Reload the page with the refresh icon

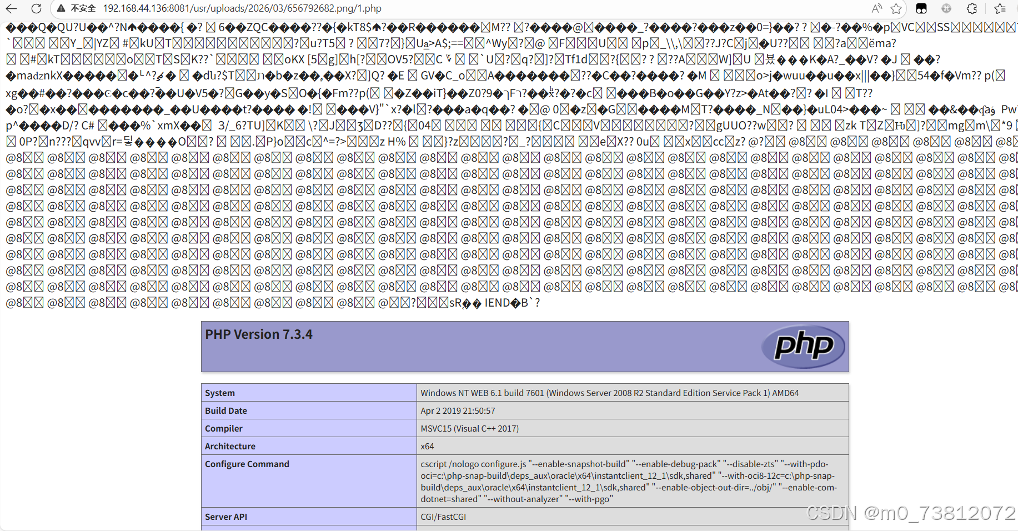coord(37,8)
